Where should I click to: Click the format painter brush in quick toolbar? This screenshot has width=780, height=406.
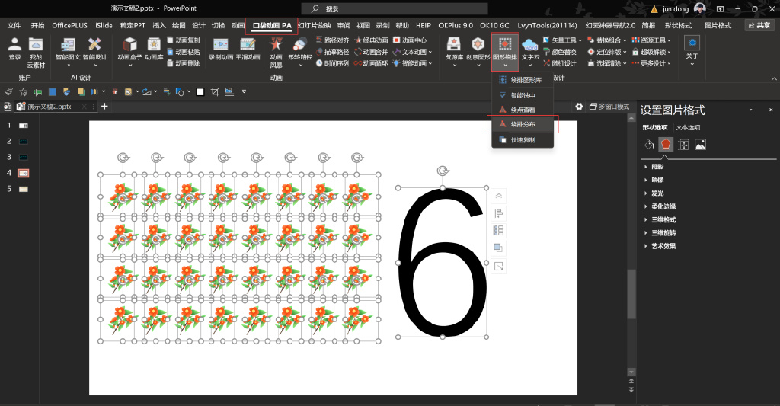tap(8, 91)
